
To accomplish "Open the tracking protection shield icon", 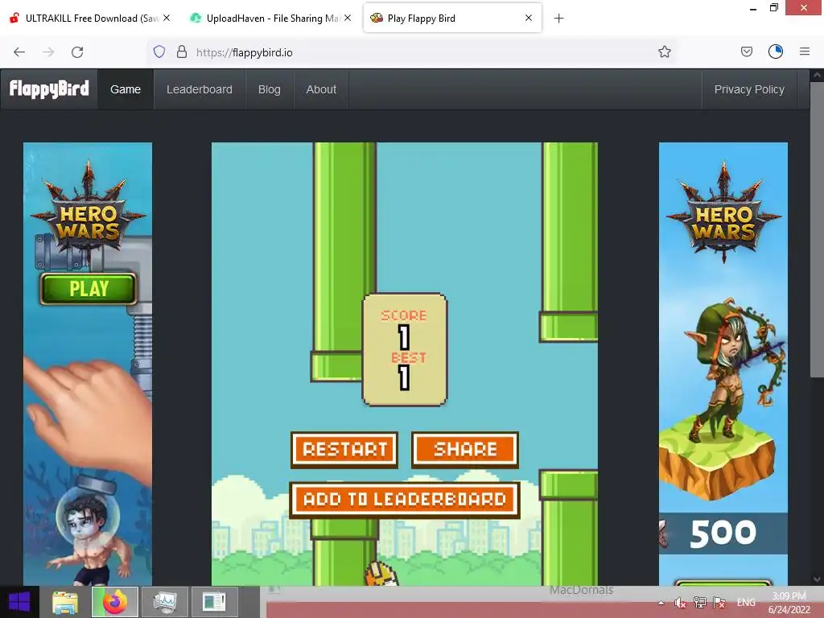I will coord(159,51).
